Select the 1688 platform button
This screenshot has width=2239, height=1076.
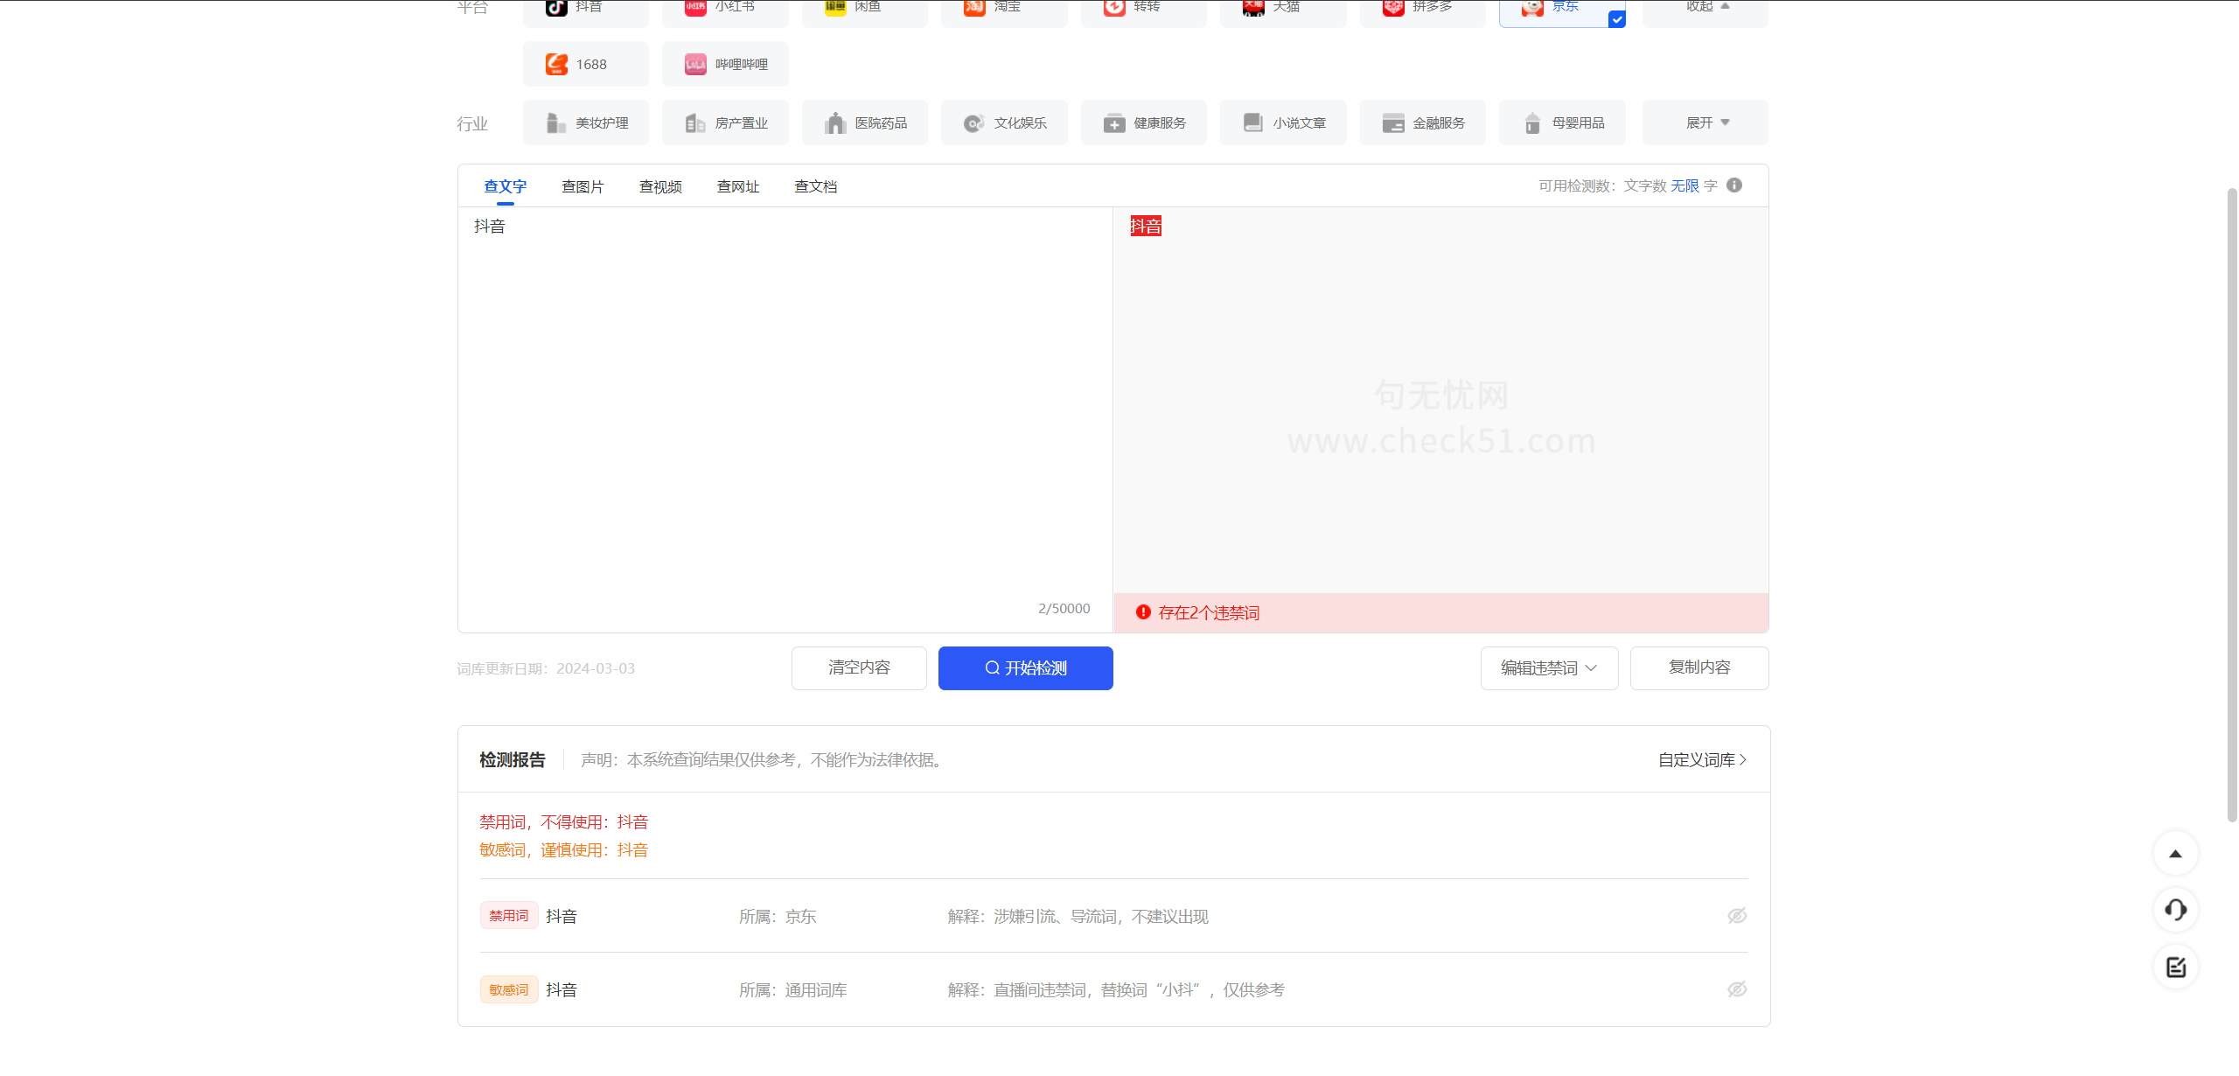pos(586,64)
